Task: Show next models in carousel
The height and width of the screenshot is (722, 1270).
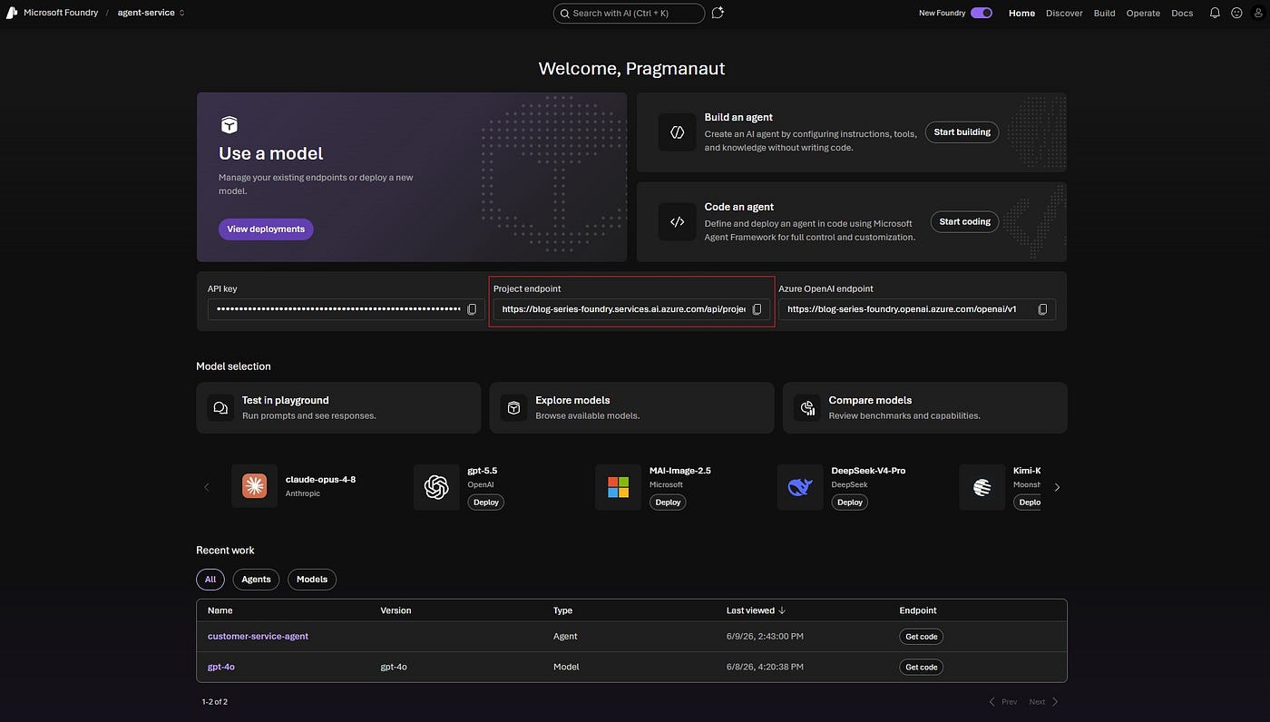Action: click(x=1057, y=487)
